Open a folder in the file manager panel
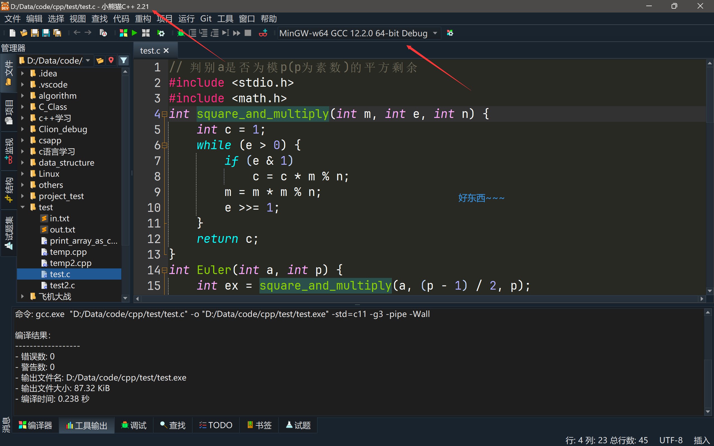 click(100, 61)
